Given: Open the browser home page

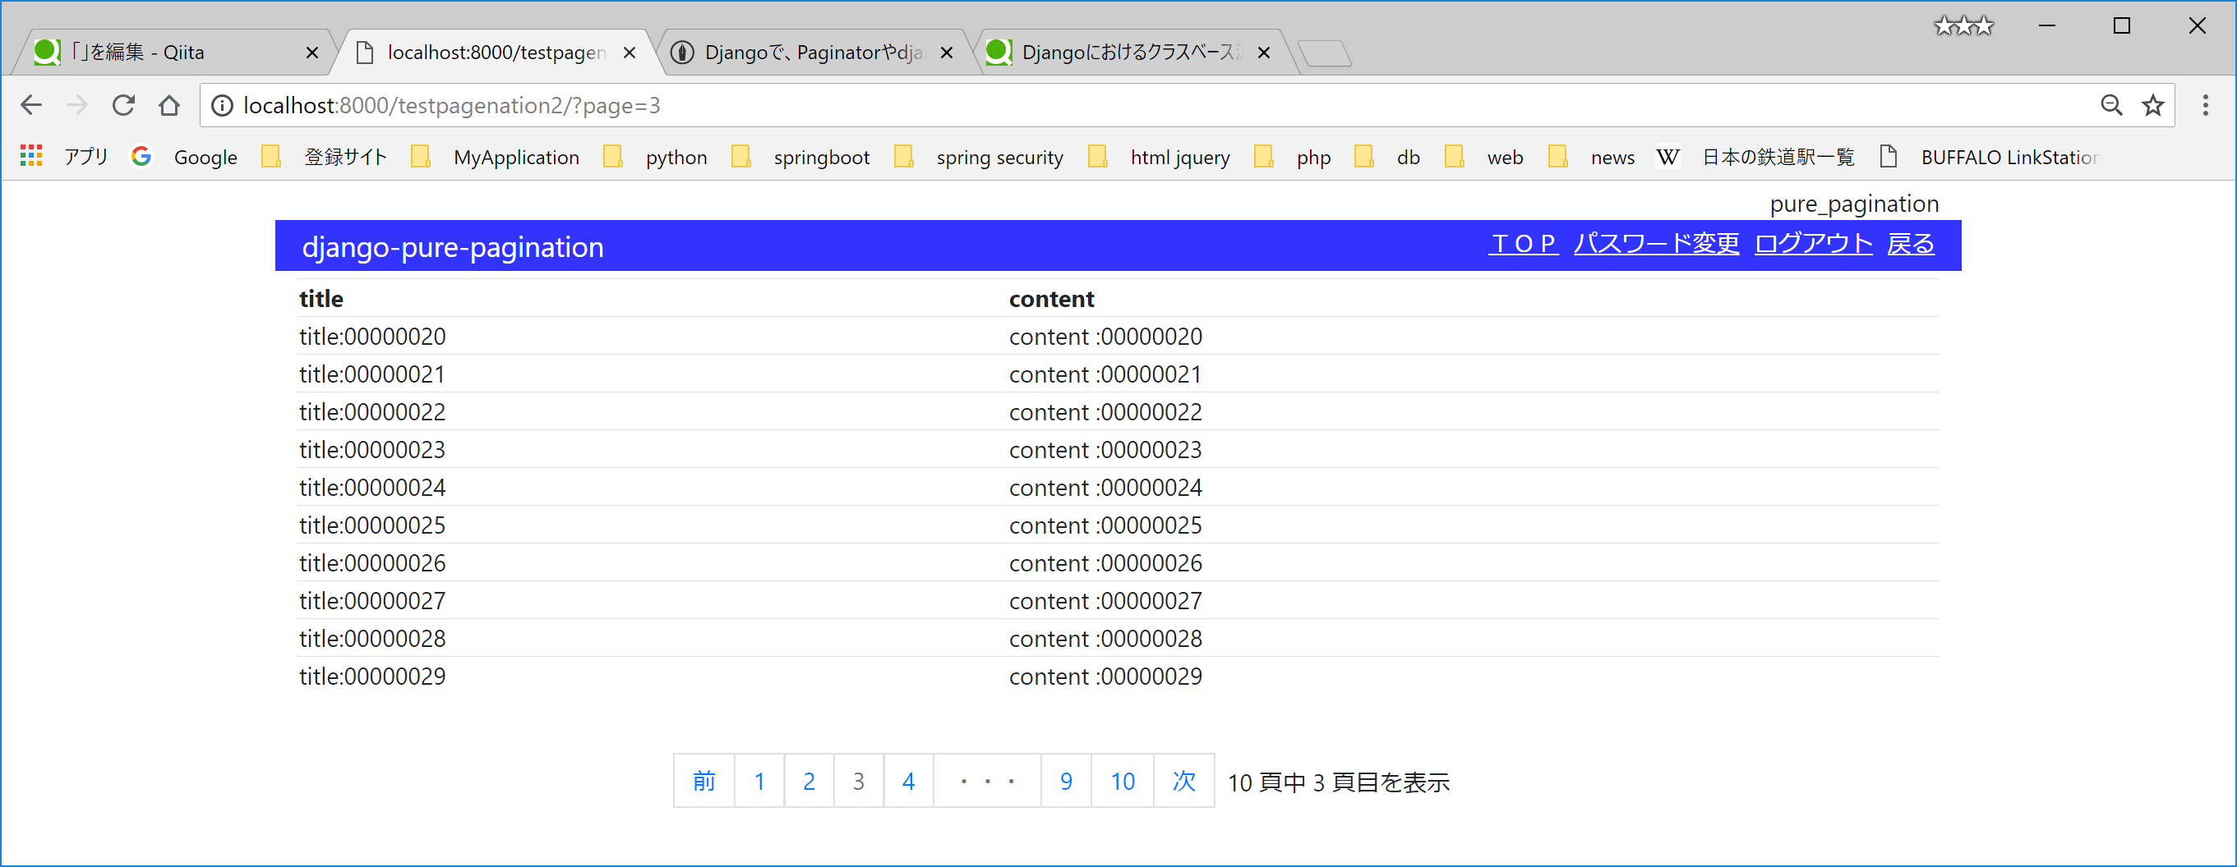Looking at the screenshot, I should [170, 105].
